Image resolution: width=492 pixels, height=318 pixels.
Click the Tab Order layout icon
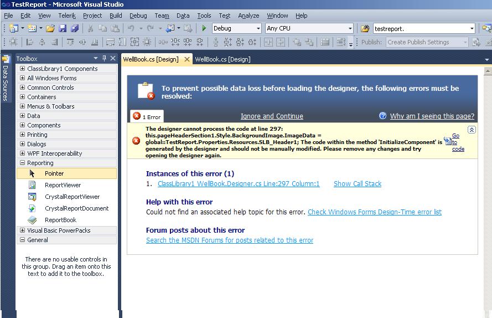(x=340, y=42)
